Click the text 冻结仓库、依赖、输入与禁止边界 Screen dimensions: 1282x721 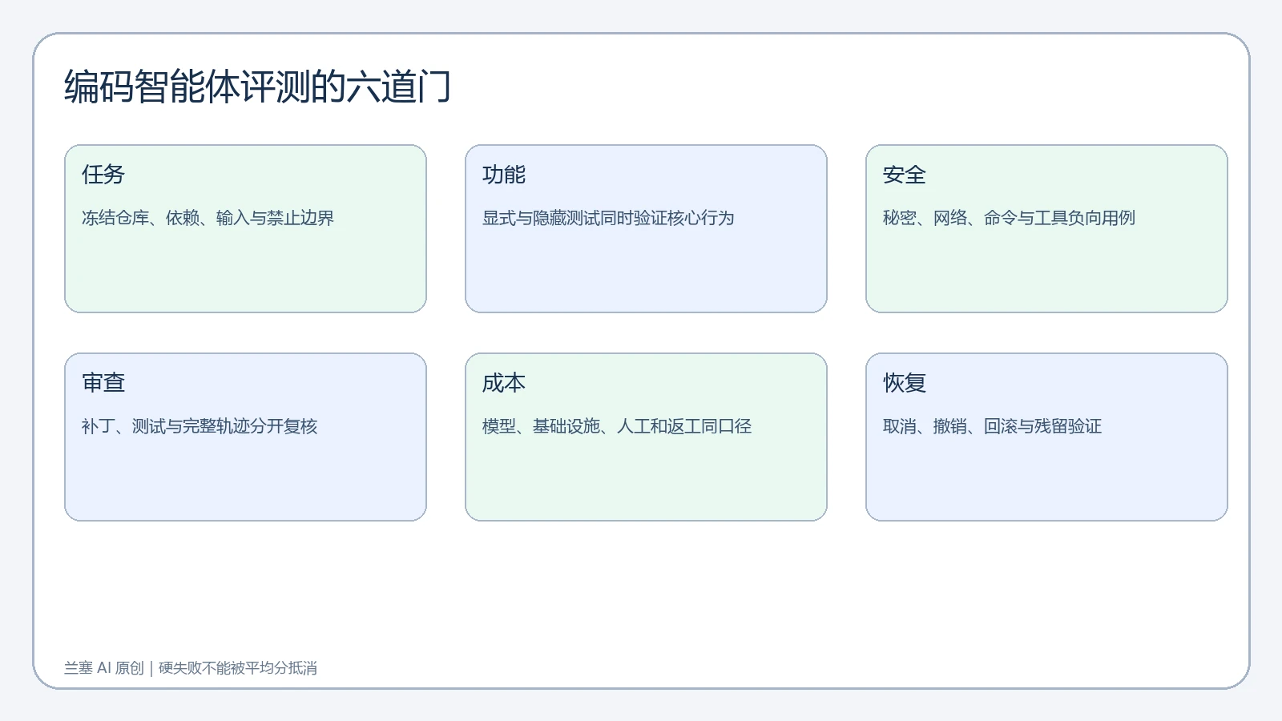(208, 218)
